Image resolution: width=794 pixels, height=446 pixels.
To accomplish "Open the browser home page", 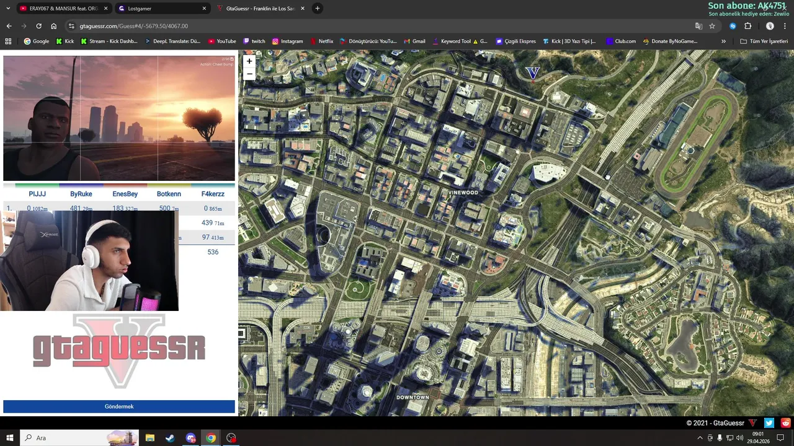I will coord(53,26).
